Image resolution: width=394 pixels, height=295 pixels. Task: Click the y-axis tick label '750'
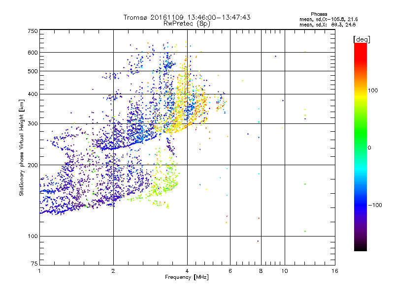(x=33, y=31)
